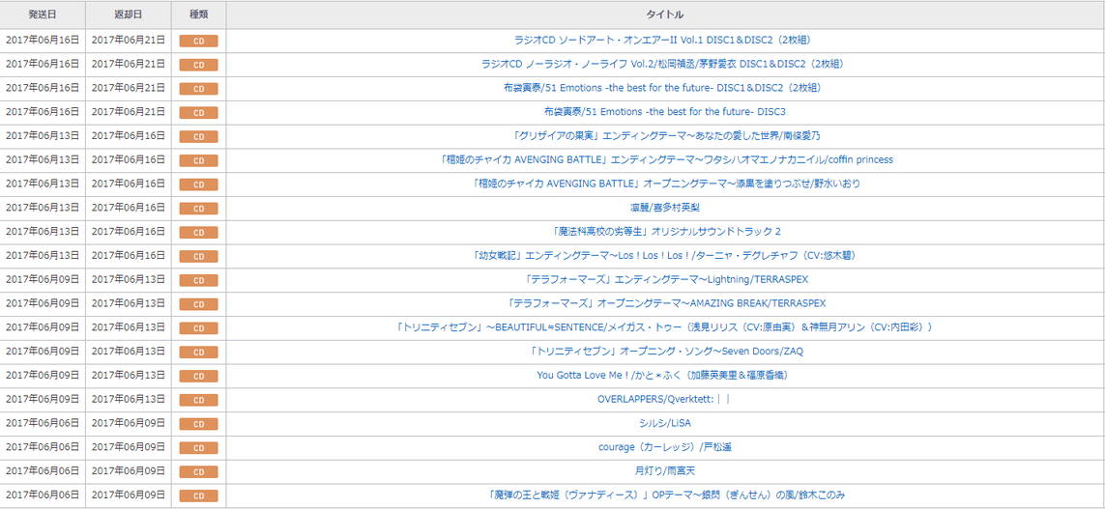Open the Seven Doors/ZAQ title link
This screenshot has width=1105, height=509.
[665, 352]
